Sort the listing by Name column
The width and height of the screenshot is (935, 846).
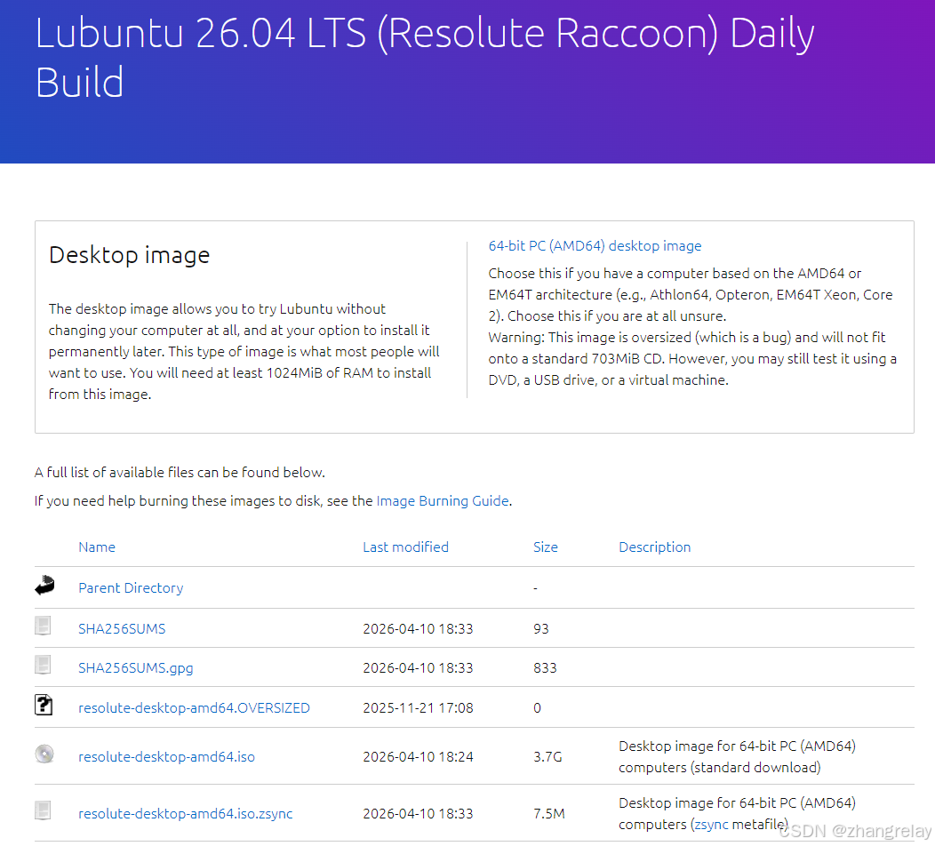click(97, 547)
